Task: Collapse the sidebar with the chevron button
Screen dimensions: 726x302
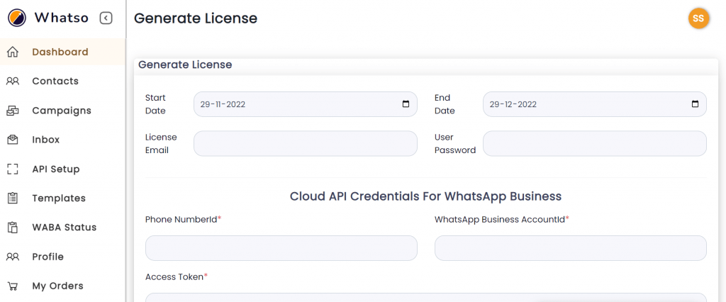Action: click(x=106, y=18)
